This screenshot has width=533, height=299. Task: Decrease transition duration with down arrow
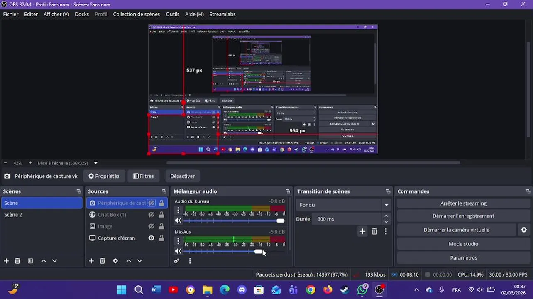point(386,222)
